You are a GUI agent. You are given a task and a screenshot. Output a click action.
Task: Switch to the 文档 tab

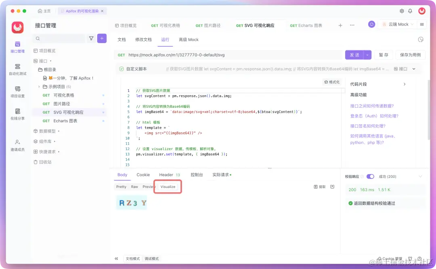(x=122, y=40)
